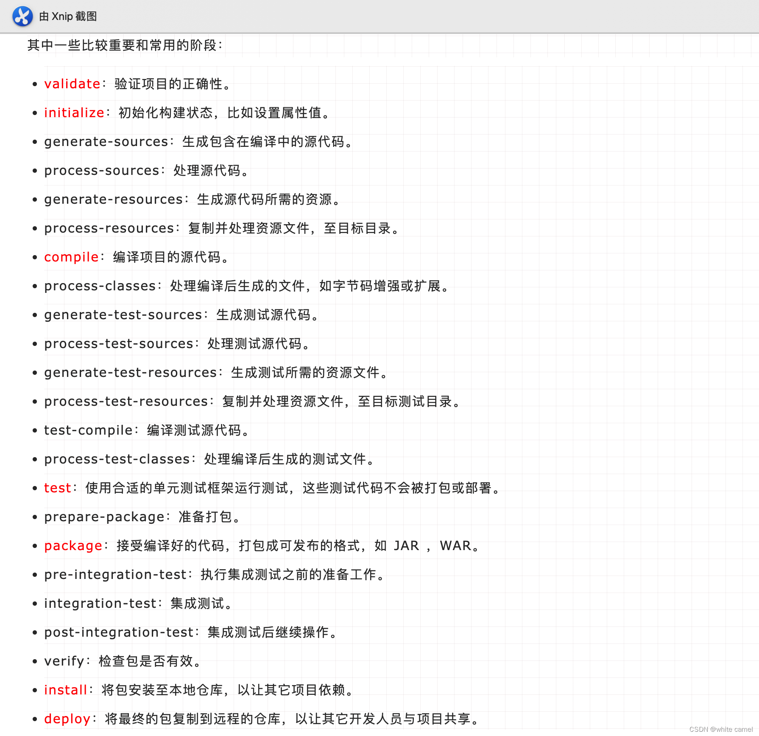Click the text '至目标测试目录。'
Image resolution: width=759 pixels, height=736 pixels.
[x=409, y=401]
